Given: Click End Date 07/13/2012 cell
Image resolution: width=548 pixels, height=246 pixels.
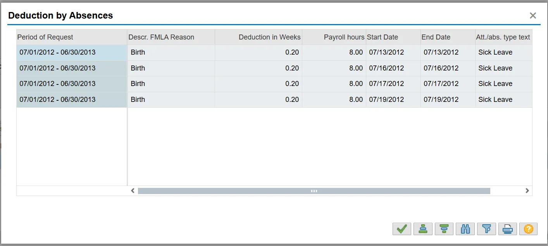Looking at the screenshot, I should click(448, 52).
